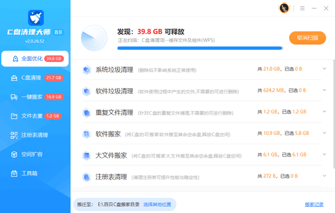
Task: Open the 一键搬家 tab
Action: (35, 97)
